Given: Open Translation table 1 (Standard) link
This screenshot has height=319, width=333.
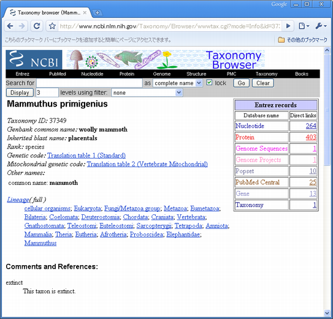Looking at the screenshot, I should [x=86, y=156].
